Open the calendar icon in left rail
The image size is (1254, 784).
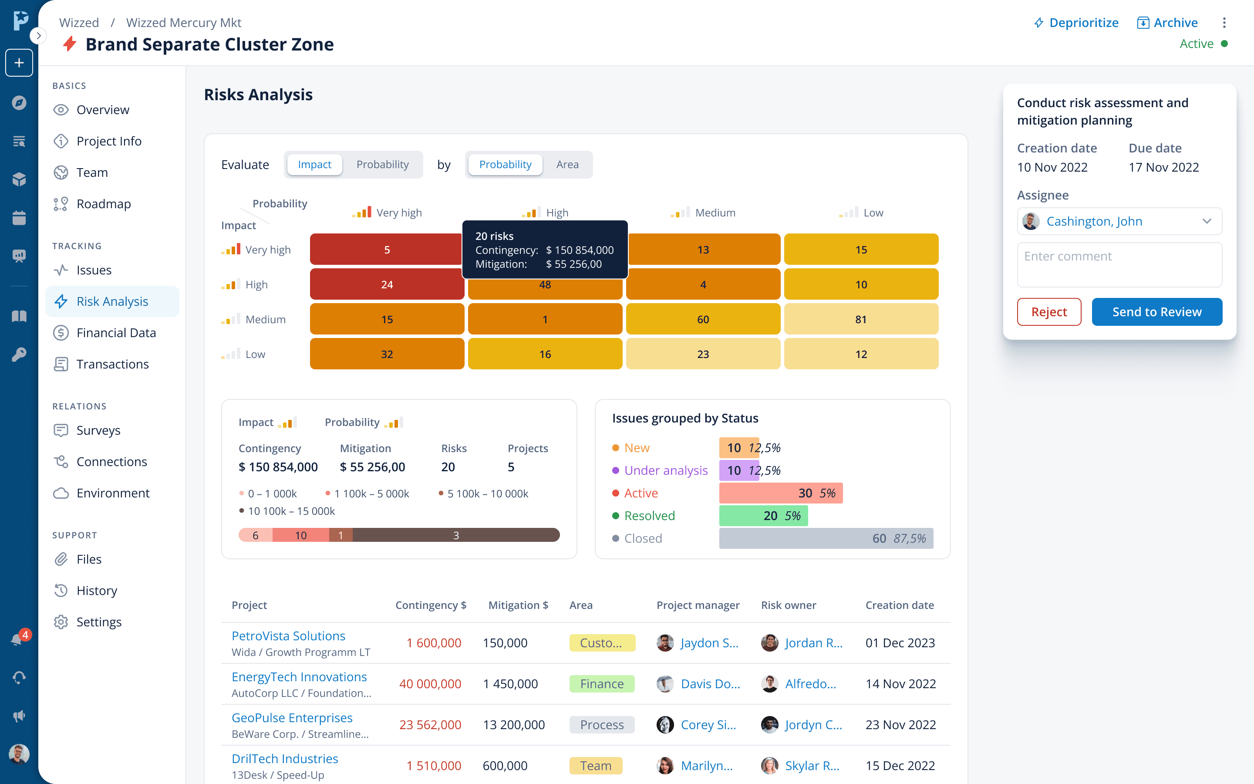[19, 218]
